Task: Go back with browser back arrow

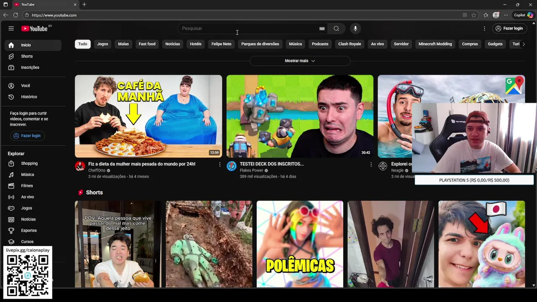Action: pos(5,15)
